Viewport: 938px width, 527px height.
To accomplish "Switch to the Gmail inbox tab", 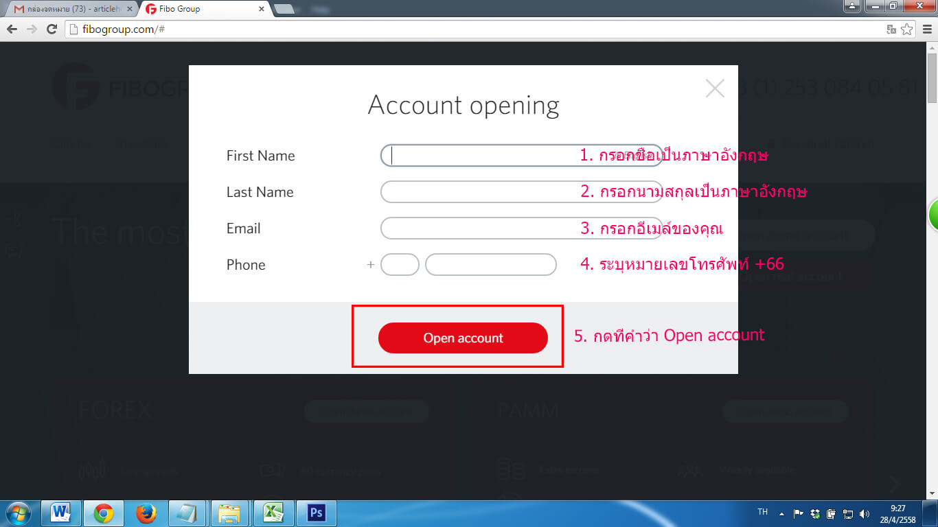I will 69,9.
